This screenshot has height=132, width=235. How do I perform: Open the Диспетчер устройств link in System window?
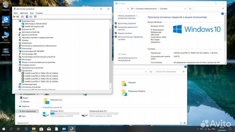click(x=127, y=23)
